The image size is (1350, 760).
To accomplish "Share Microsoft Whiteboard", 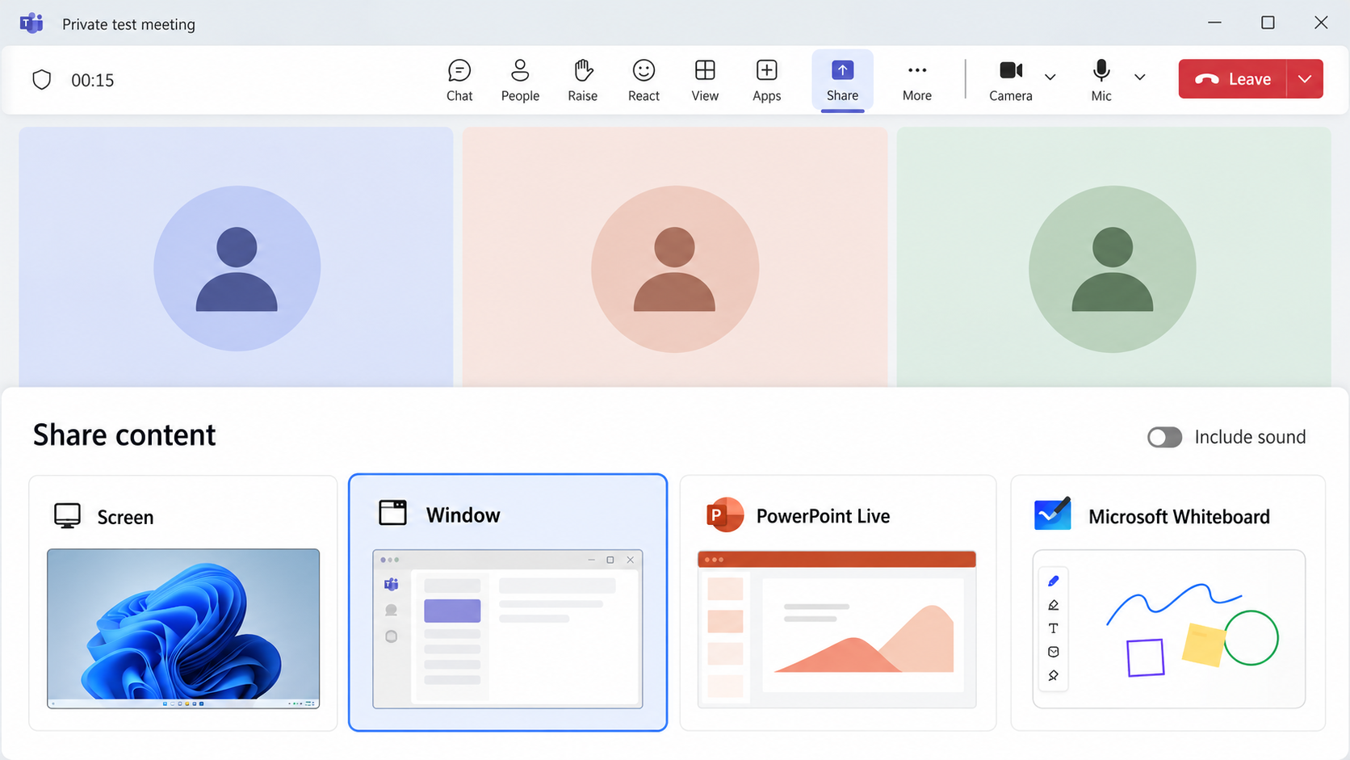I will click(x=1168, y=603).
